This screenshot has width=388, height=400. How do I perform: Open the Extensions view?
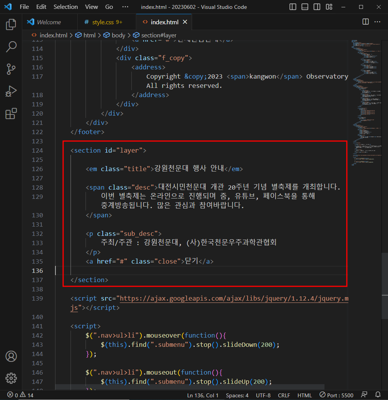tap(11, 114)
